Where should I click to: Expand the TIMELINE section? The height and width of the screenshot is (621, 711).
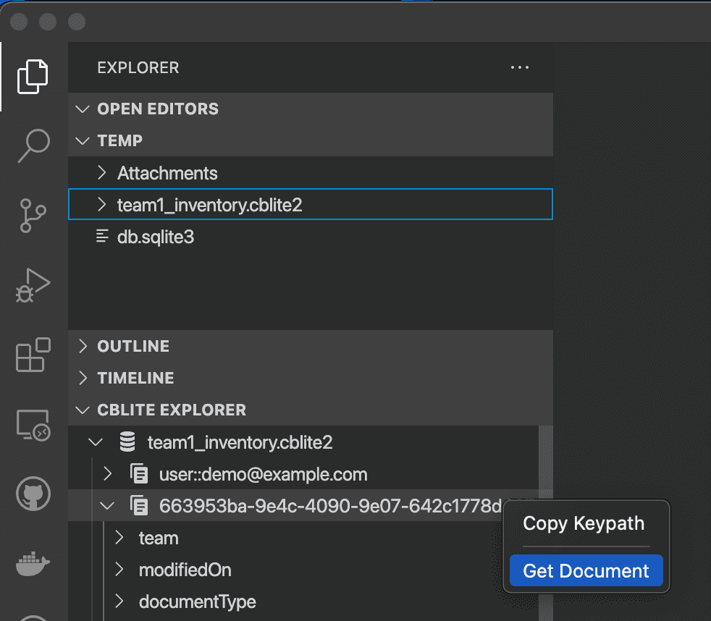tap(83, 378)
